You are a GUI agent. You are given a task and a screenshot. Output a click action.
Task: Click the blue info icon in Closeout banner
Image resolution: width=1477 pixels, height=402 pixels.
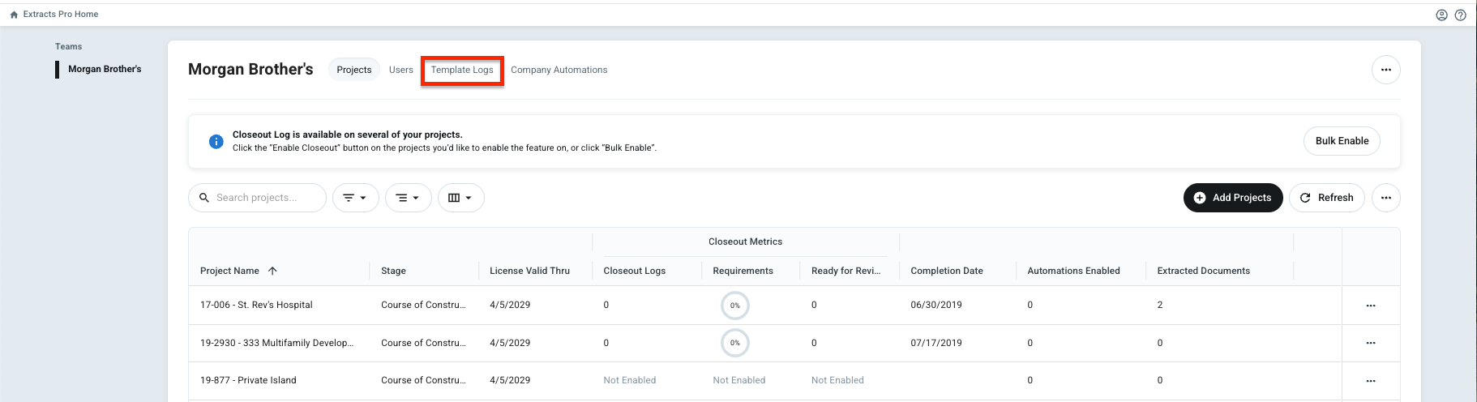coord(216,142)
